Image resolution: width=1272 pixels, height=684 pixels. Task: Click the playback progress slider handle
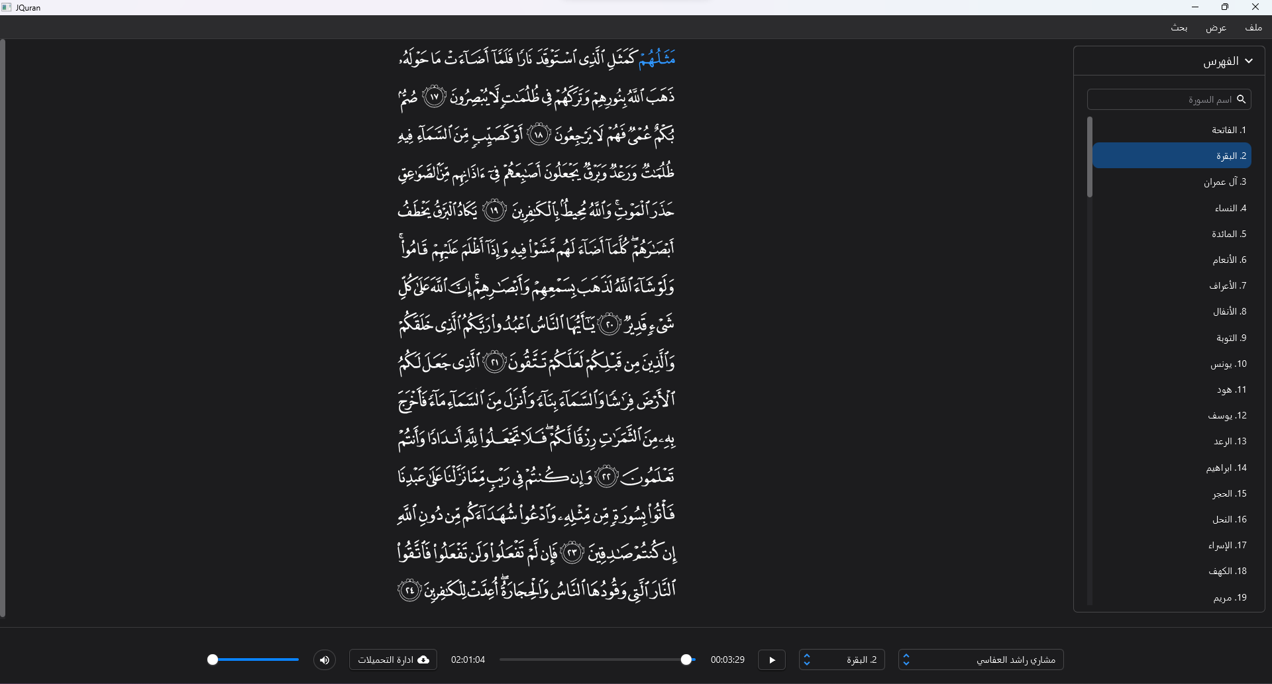coord(687,660)
